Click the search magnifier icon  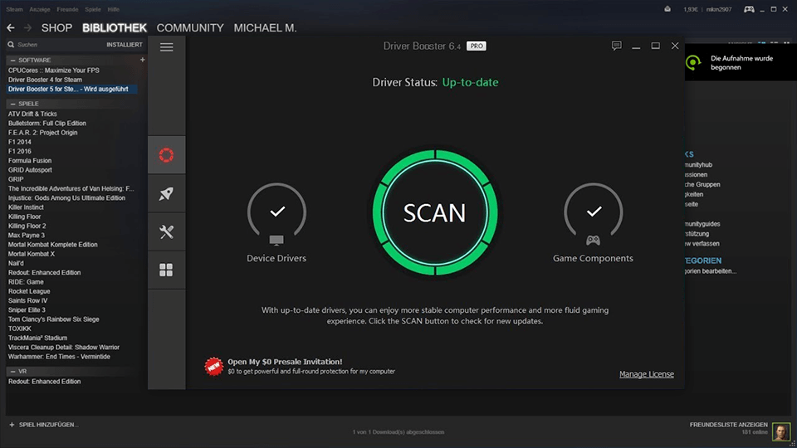[11, 45]
